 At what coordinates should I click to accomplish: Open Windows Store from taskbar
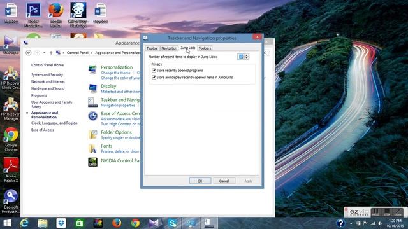pyautogui.click(x=80, y=223)
